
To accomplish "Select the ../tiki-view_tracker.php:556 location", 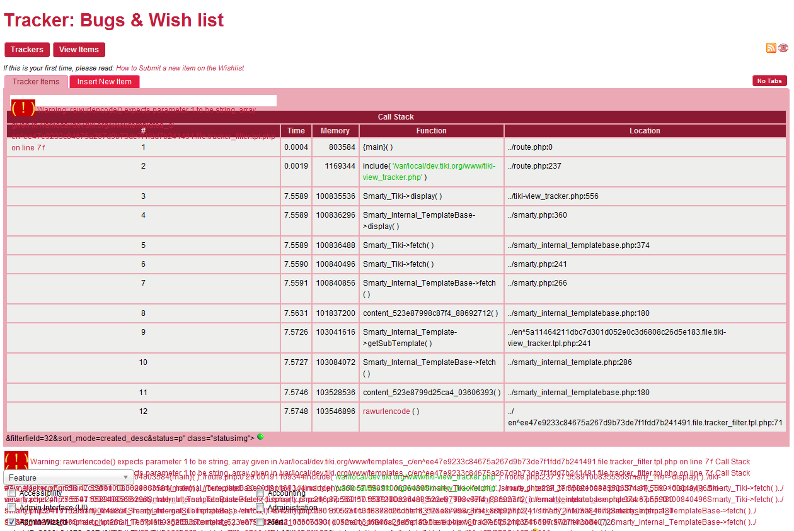I will pos(645,196).
